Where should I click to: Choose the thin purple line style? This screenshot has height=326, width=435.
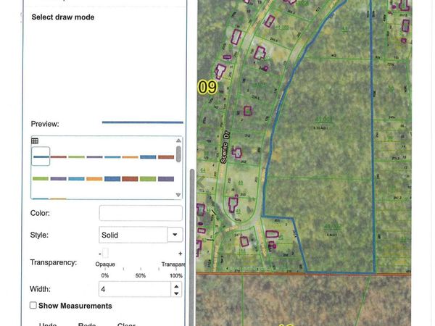tap(94, 157)
